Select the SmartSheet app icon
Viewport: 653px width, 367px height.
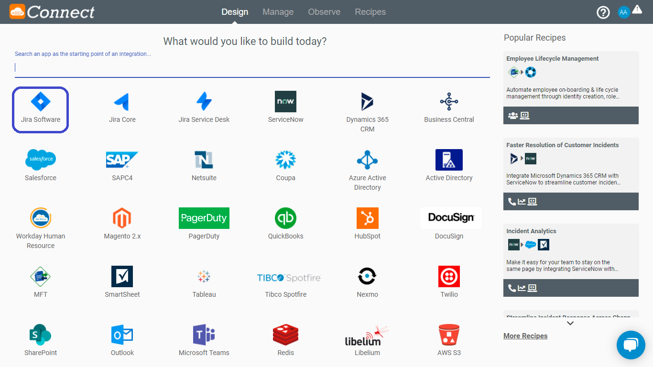click(122, 276)
